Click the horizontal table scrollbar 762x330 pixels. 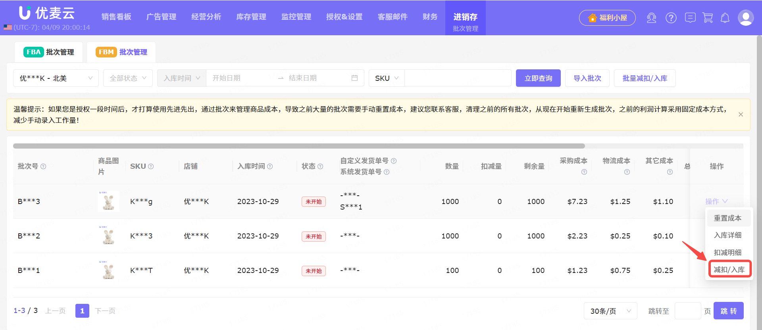pyautogui.click(x=298, y=146)
